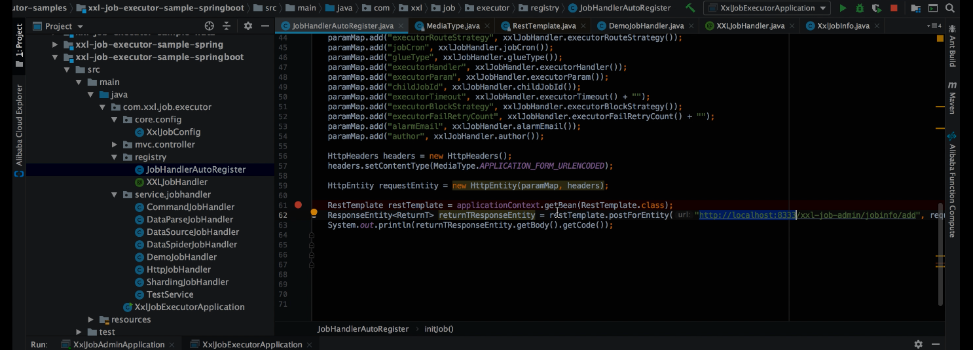
Task: Open the XxlJobAdminApplication run tab
Action: (x=119, y=345)
